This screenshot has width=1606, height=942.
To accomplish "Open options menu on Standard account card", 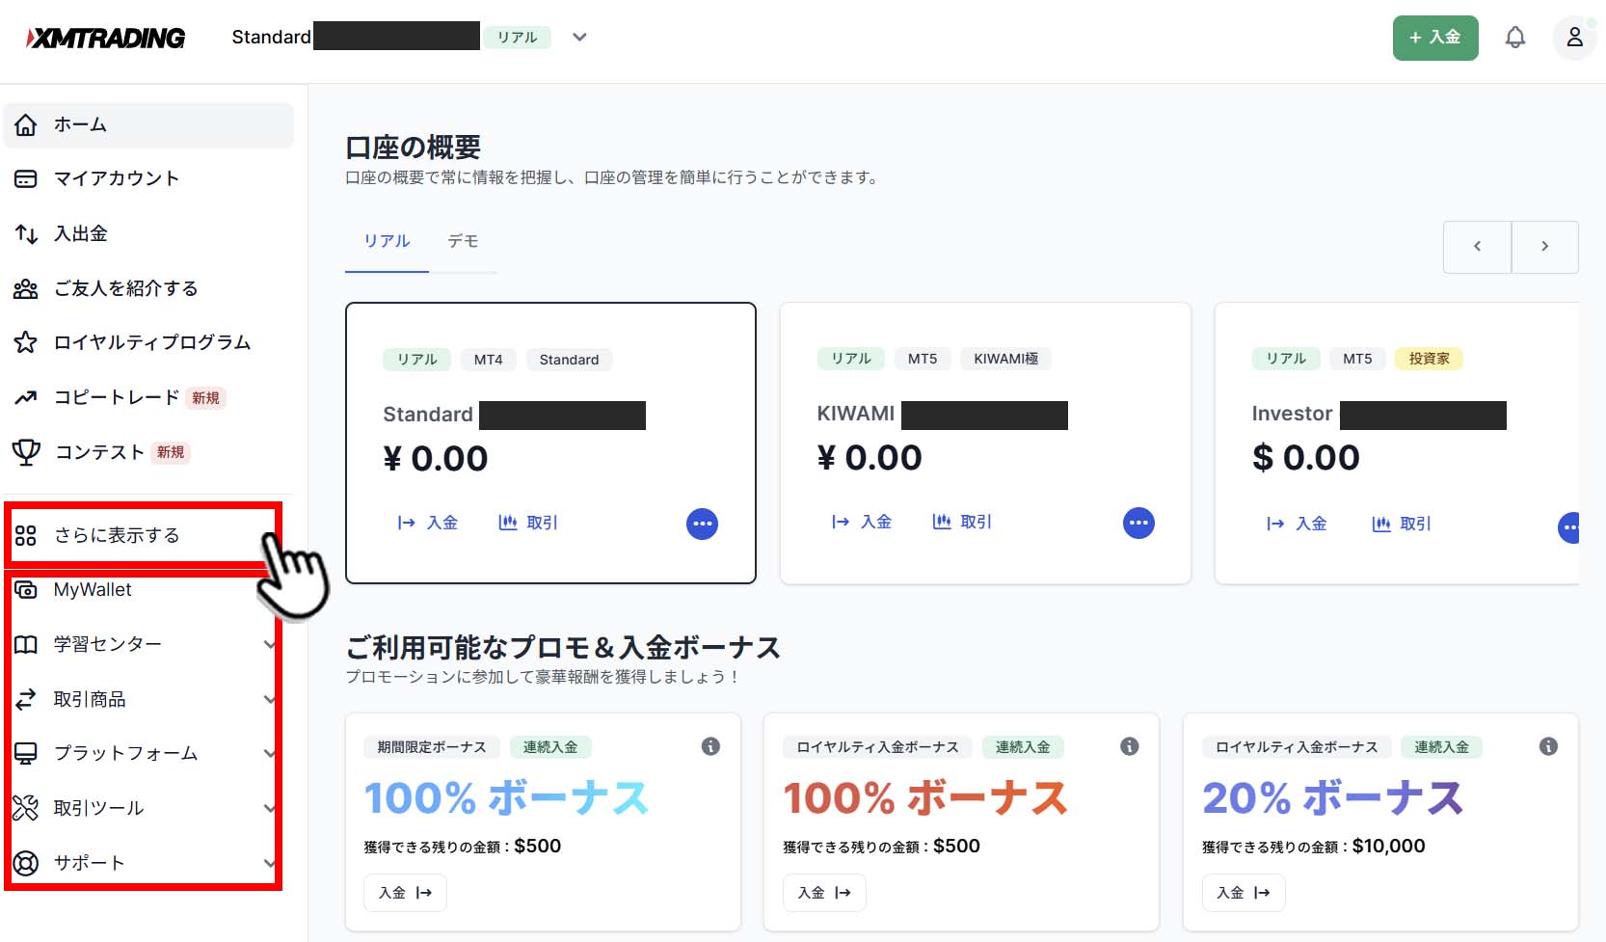I will [x=702, y=524].
